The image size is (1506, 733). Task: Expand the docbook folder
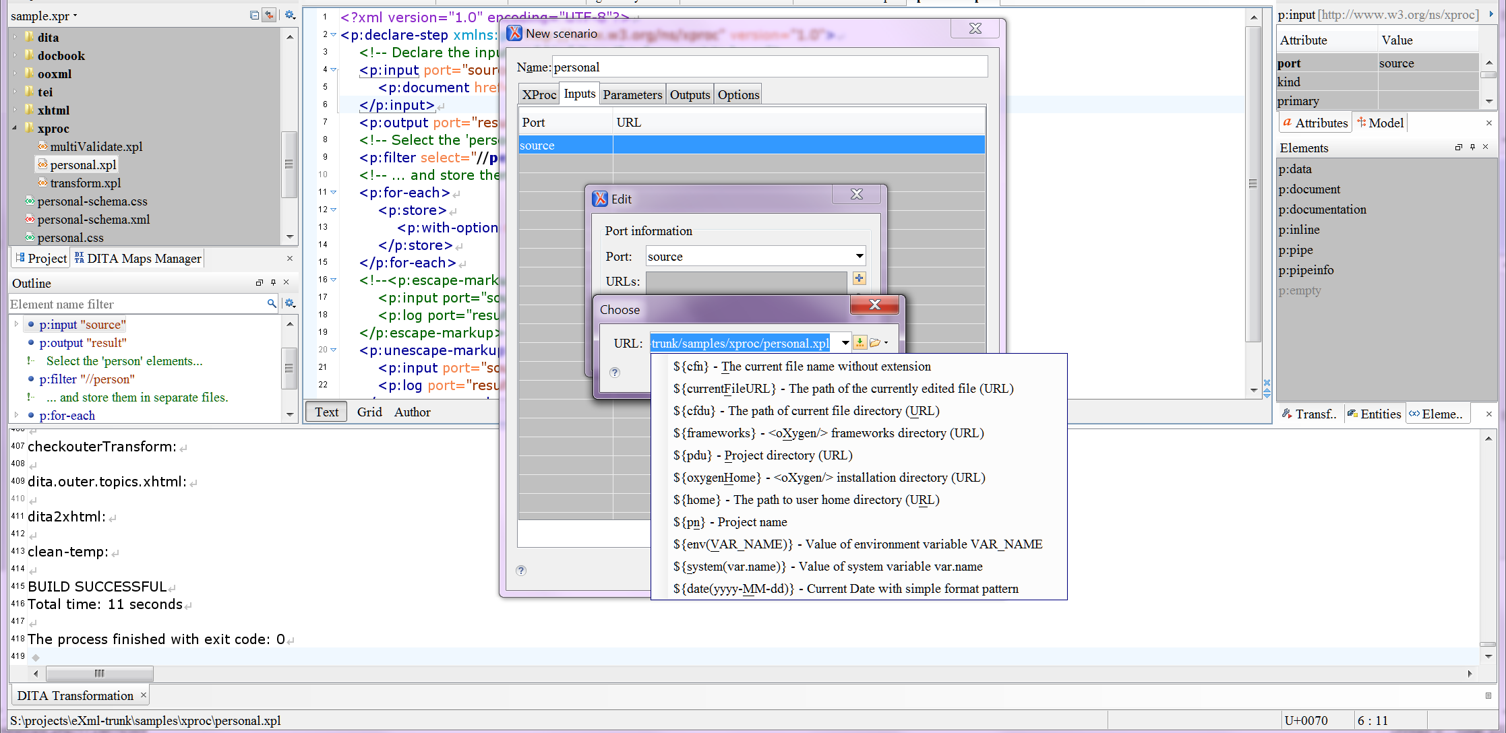[15, 55]
